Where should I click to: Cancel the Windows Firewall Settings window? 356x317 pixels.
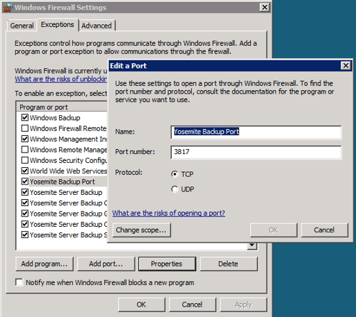tap(193, 305)
